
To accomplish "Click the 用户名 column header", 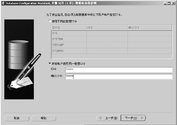I will coord(69,28).
